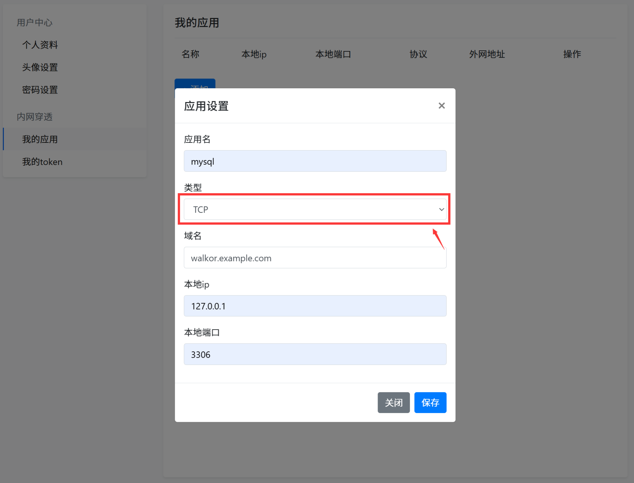The image size is (634, 483).
Task: Close the 应用设置 dialog via X icon
Action: 441,106
